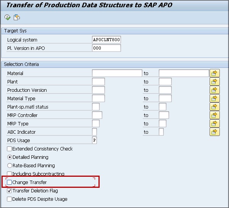Open multiple selection for Plant
Screen dimensions: 229x208
215,82
